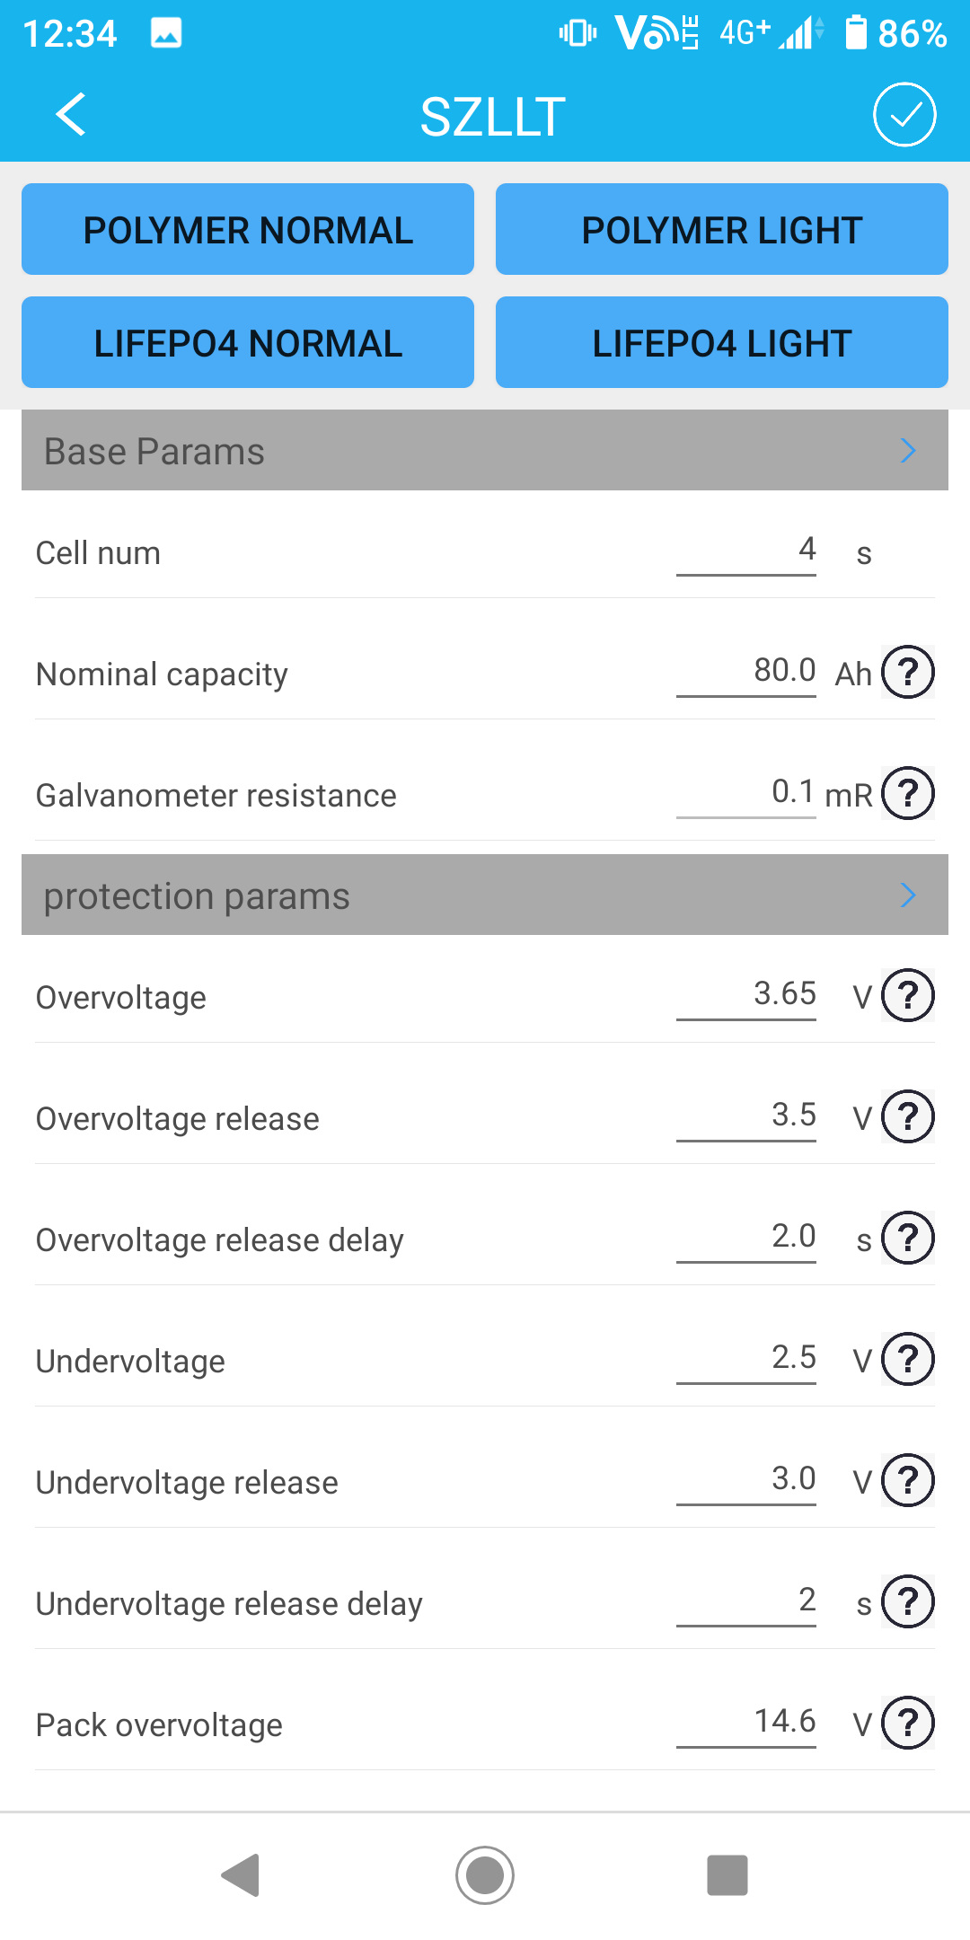Viewport: 970px width, 1940px height.
Task: Choose the POLYMER LIGHT preset
Action: [721, 230]
